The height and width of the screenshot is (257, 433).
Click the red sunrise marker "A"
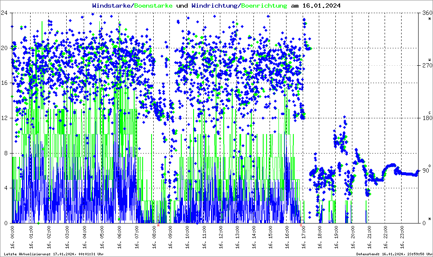click(x=158, y=225)
